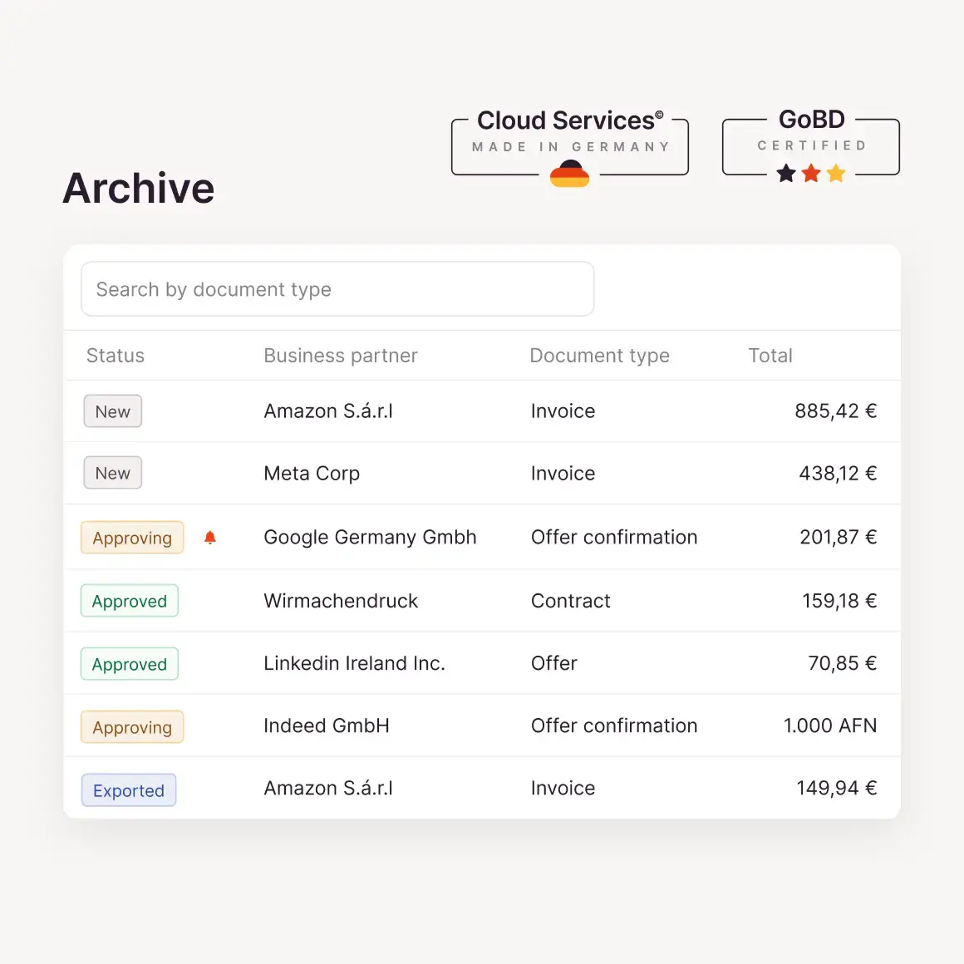Click the GoBD three-star rating icon
964x964 pixels.
coord(811,173)
